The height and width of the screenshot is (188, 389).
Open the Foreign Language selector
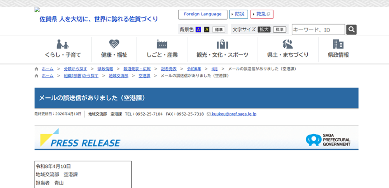(202, 14)
